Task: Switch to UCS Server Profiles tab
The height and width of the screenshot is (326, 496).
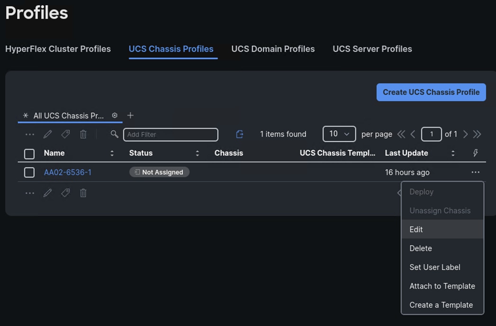Action: (x=372, y=49)
